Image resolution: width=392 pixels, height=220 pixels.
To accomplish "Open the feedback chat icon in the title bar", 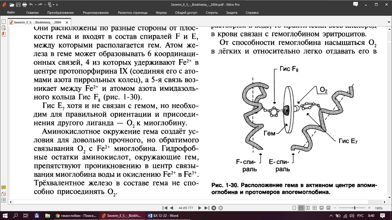I will [x=356, y=4].
